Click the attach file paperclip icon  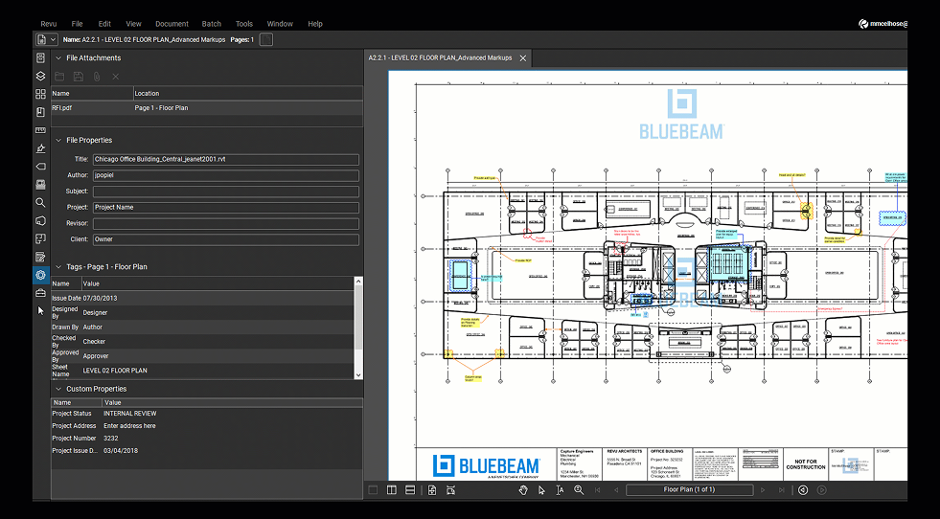pos(97,77)
